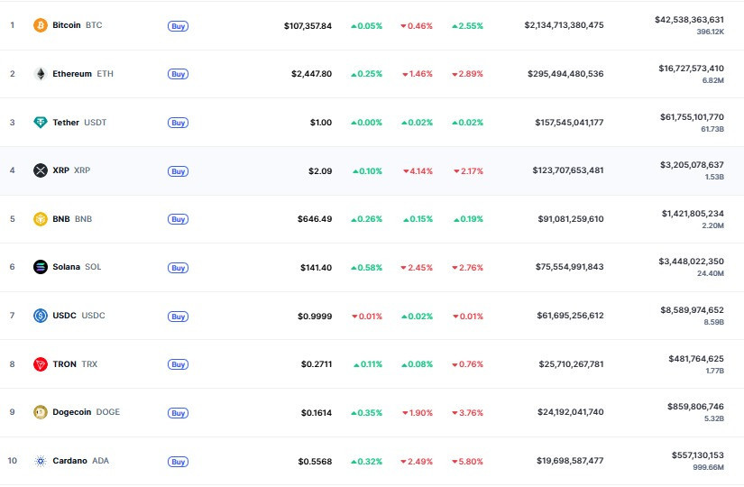Open the XRP name link
The image size is (744, 487).
click(x=60, y=170)
